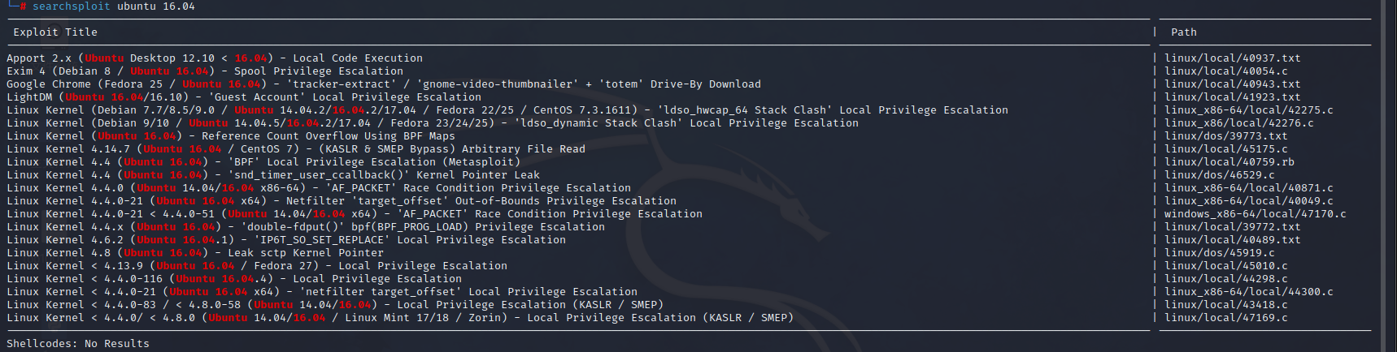Click the path linux/local/45175.c
This screenshot has width=1397, height=352.
click(x=1226, y=149)
